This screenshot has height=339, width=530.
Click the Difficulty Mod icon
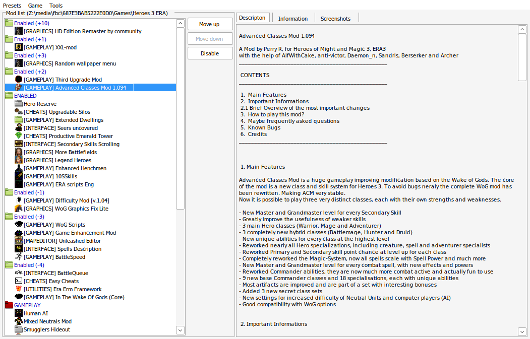coord(19,200)
